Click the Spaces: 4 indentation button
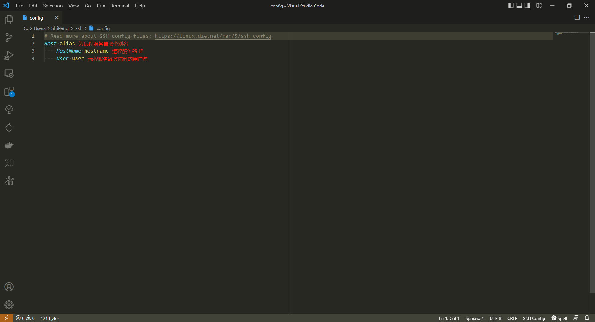Screen dimensions: 595x322 pyautogui.click(x=474, y=318)
